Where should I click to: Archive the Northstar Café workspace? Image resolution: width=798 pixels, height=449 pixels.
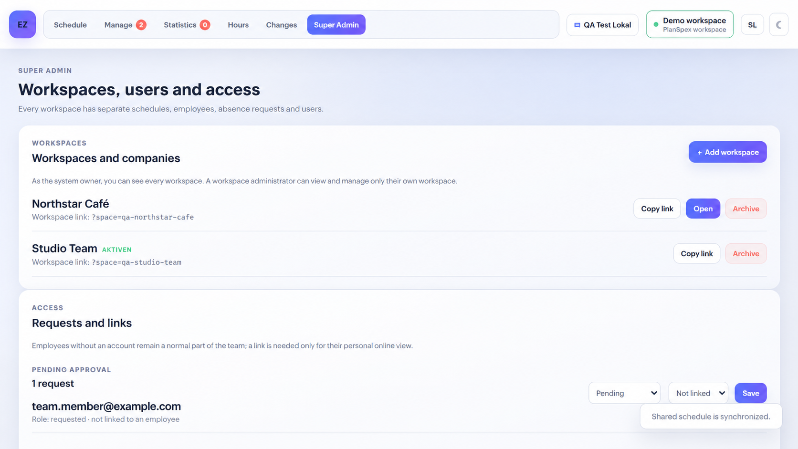coord(745,209)
